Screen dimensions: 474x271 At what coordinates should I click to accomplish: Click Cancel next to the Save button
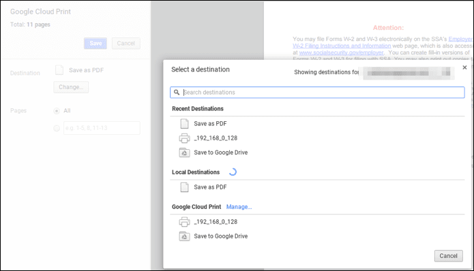click(x=125, y=44)
